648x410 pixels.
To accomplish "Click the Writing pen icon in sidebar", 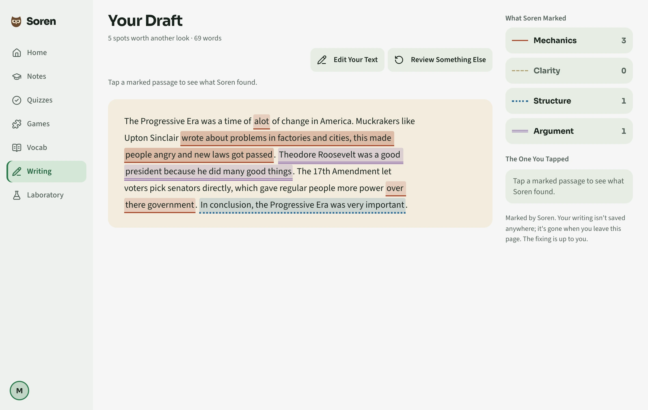I will [17, 171].
